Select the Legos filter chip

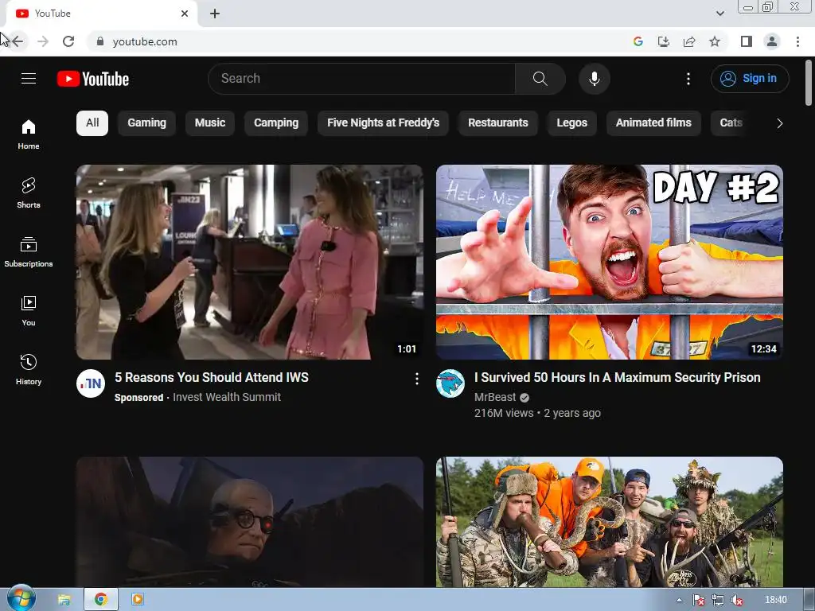(x=571, y=123)
